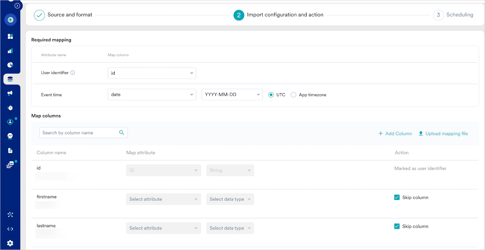Open the code brackets developer icon

tap(10, 229)
